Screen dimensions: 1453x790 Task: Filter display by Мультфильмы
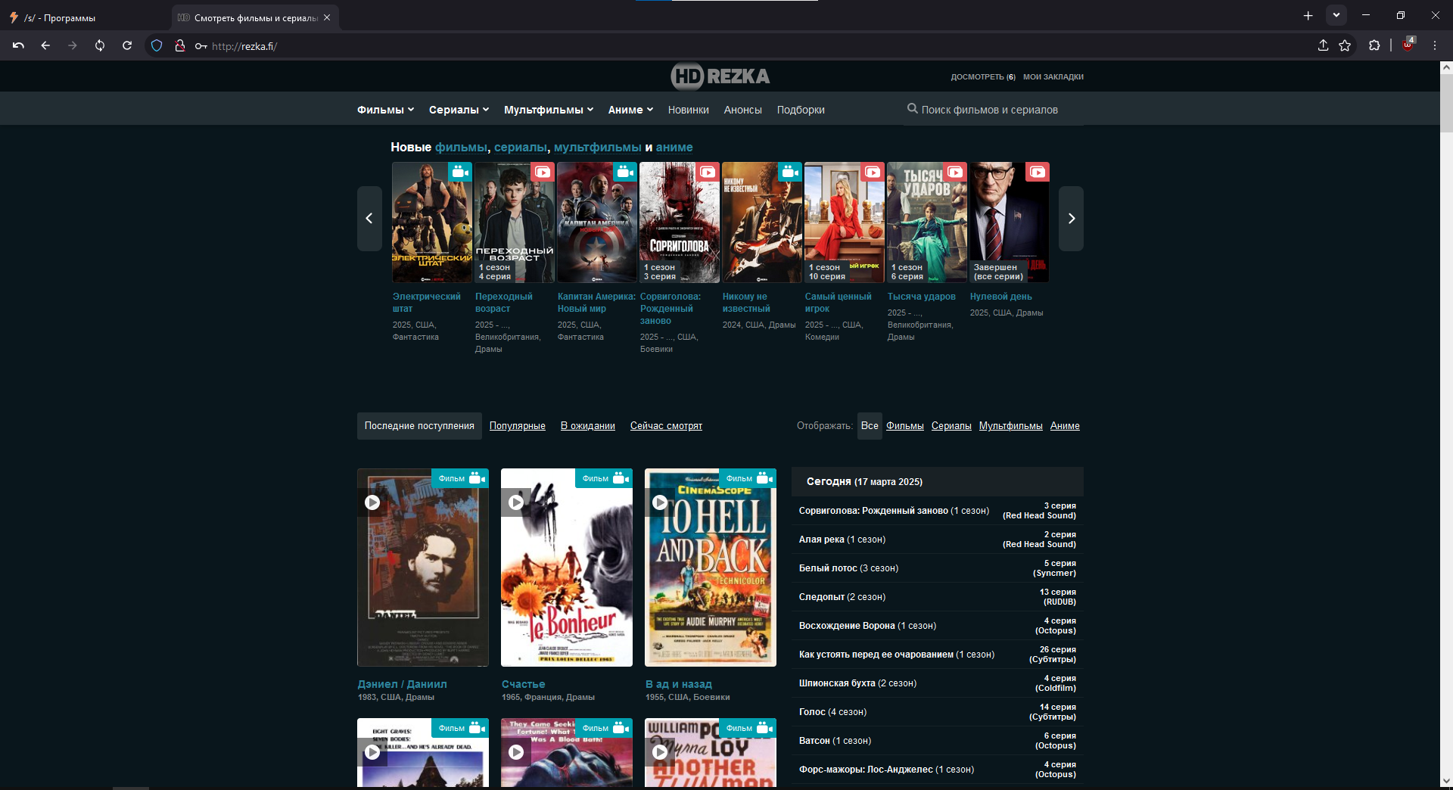click(x=1010, y=426)
